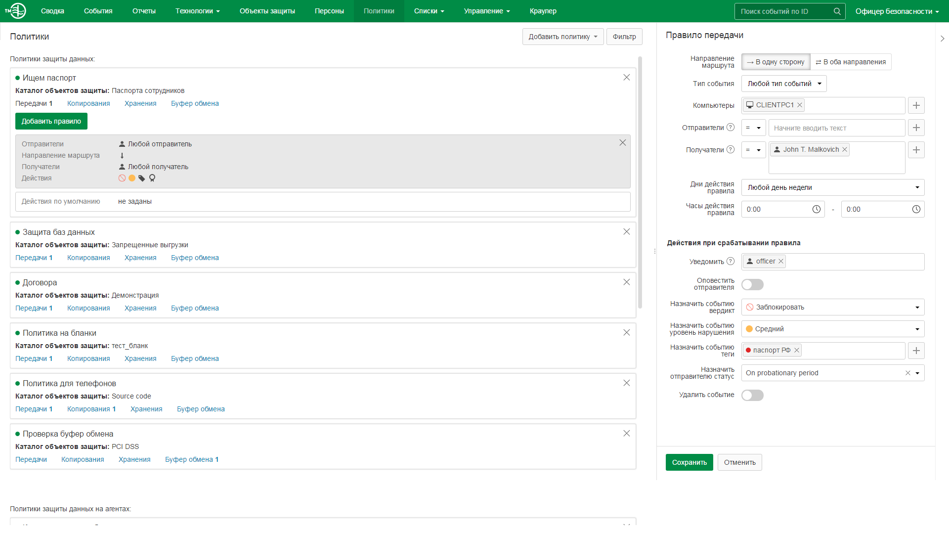This screenshot has height=534, width=949.
Task: Delete the Ищем паспорт policy
Action: click(626, 78)
